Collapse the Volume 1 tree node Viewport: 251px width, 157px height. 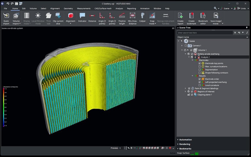click(x=182, y=50)
